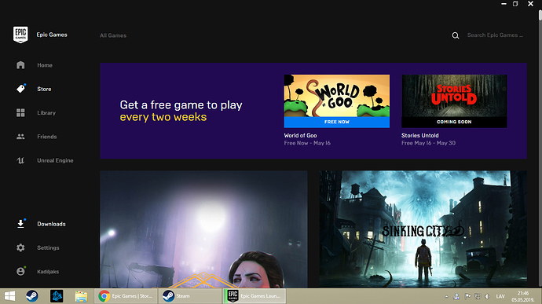
Task: Click the World of Goo title link
Action: click(x=300, y=136)
